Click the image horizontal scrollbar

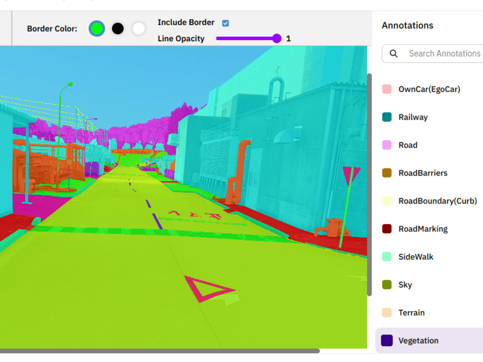click(x=160, y=351)
